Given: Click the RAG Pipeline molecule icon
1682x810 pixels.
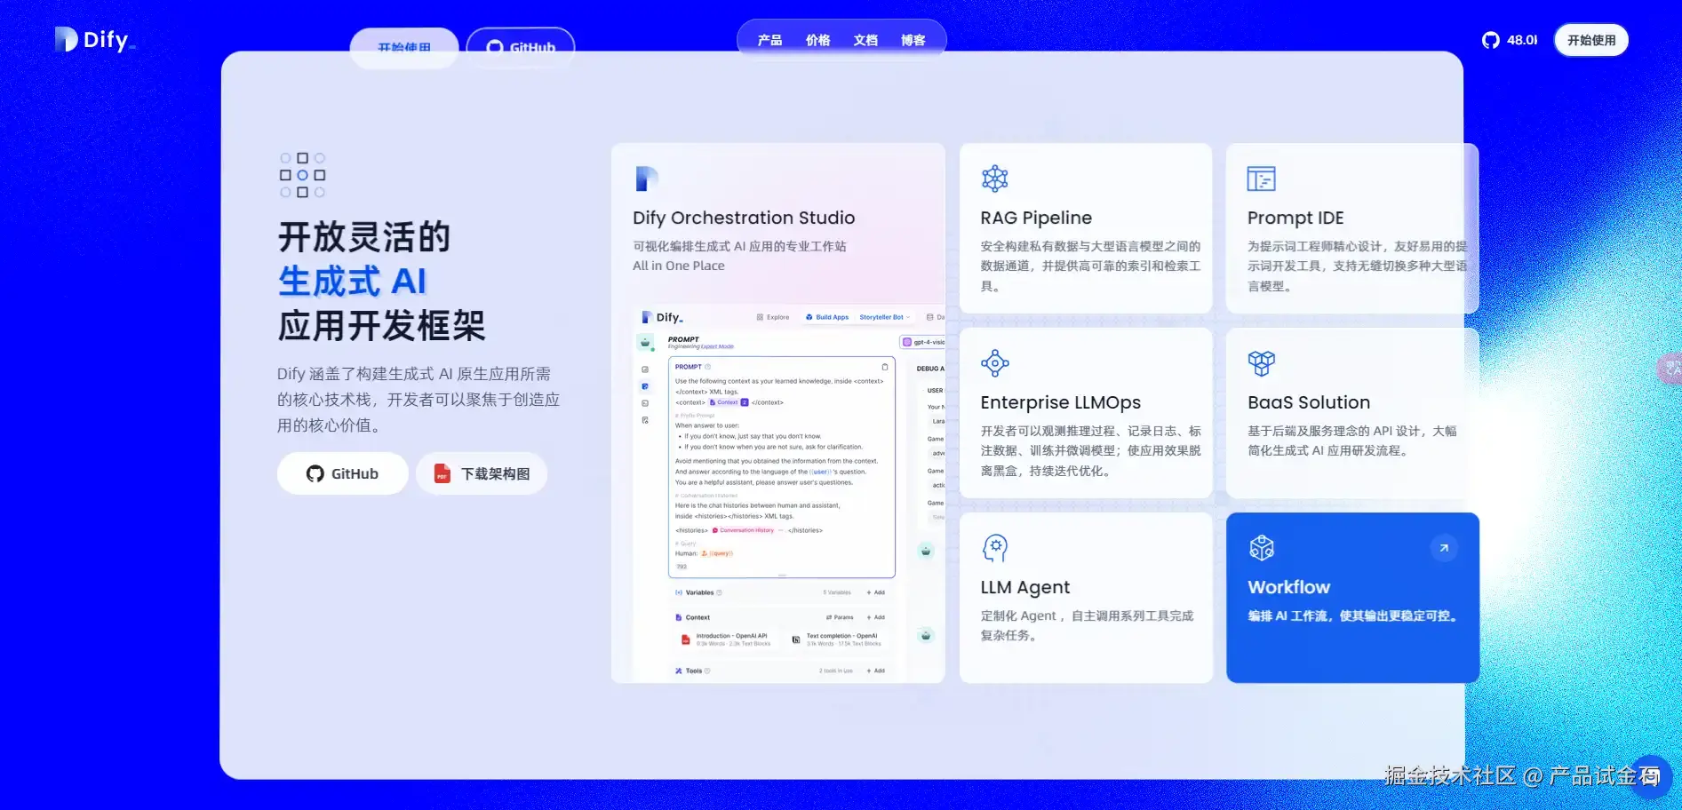Looking at the screenshot, I should 994,179.
